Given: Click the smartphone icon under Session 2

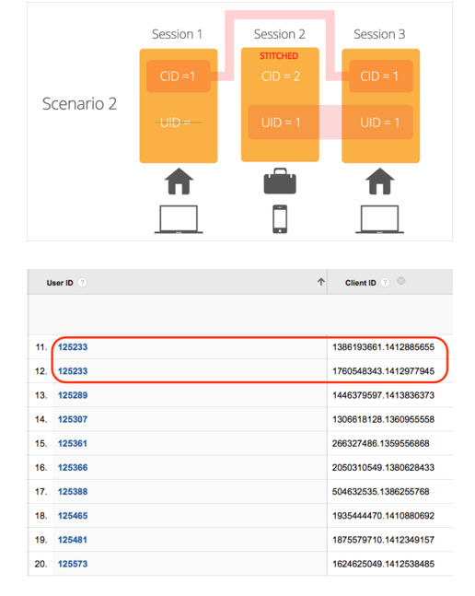Looking at the screenshot, I should pyautogui.click(x=280, y=219).
